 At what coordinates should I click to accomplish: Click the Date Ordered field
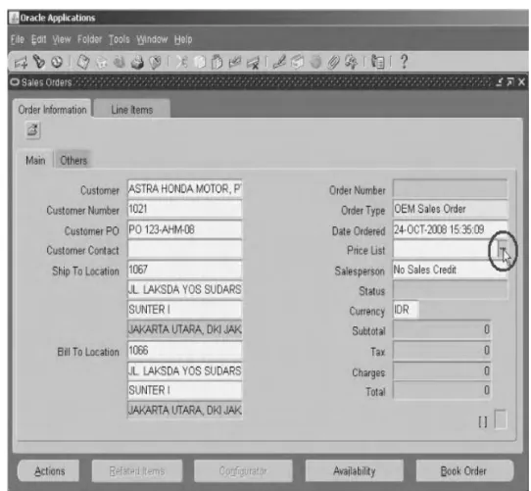click(x=450, y=229)
